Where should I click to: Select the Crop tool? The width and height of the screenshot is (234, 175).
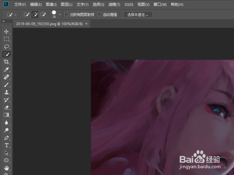(6, 62)
